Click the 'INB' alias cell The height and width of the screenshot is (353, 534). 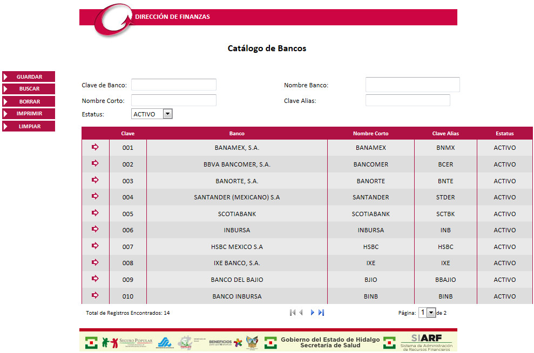(x=445, y=230)
